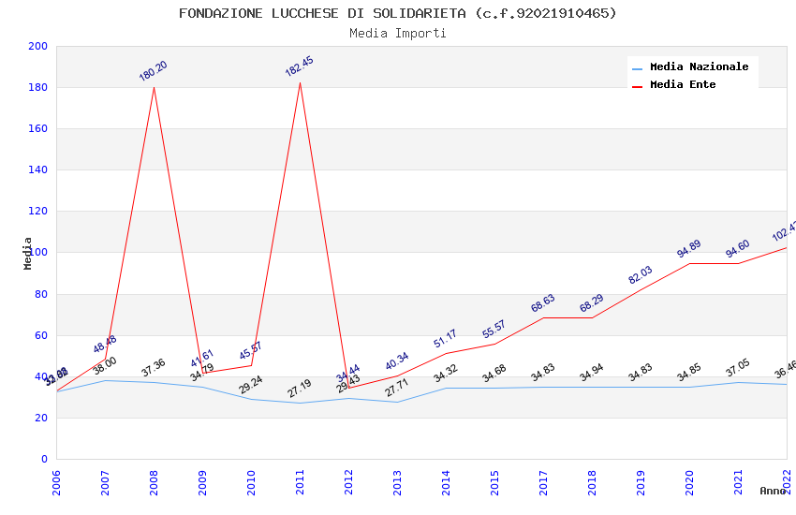
Task: Click the 37.36 data label
Action: coord(153,368)
